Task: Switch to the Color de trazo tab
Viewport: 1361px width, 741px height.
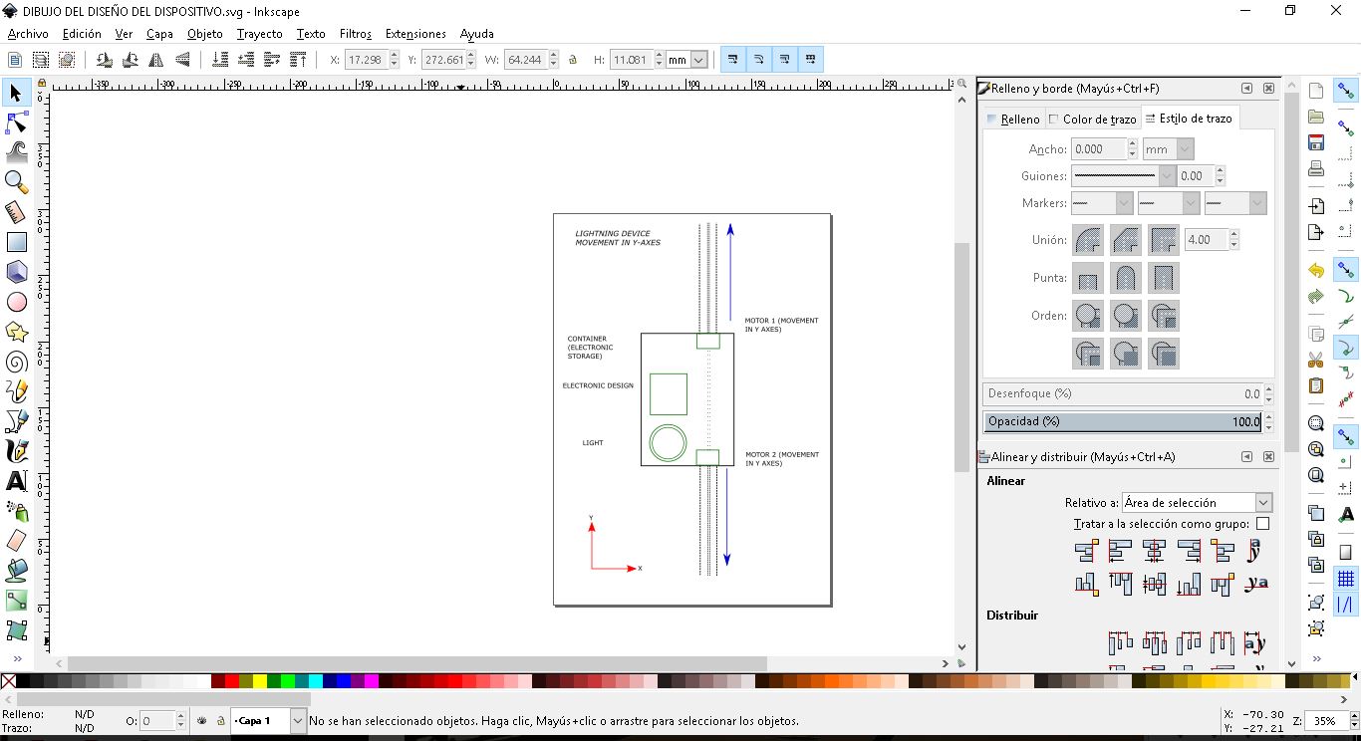Action: pyautogui.click(x=1092, y=119)
